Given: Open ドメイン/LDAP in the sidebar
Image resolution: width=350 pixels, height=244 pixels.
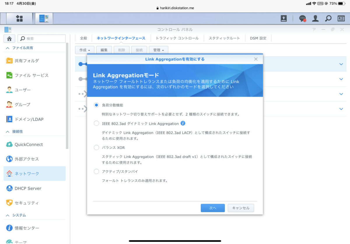Looking at the screenshot, I should point(34,119).
